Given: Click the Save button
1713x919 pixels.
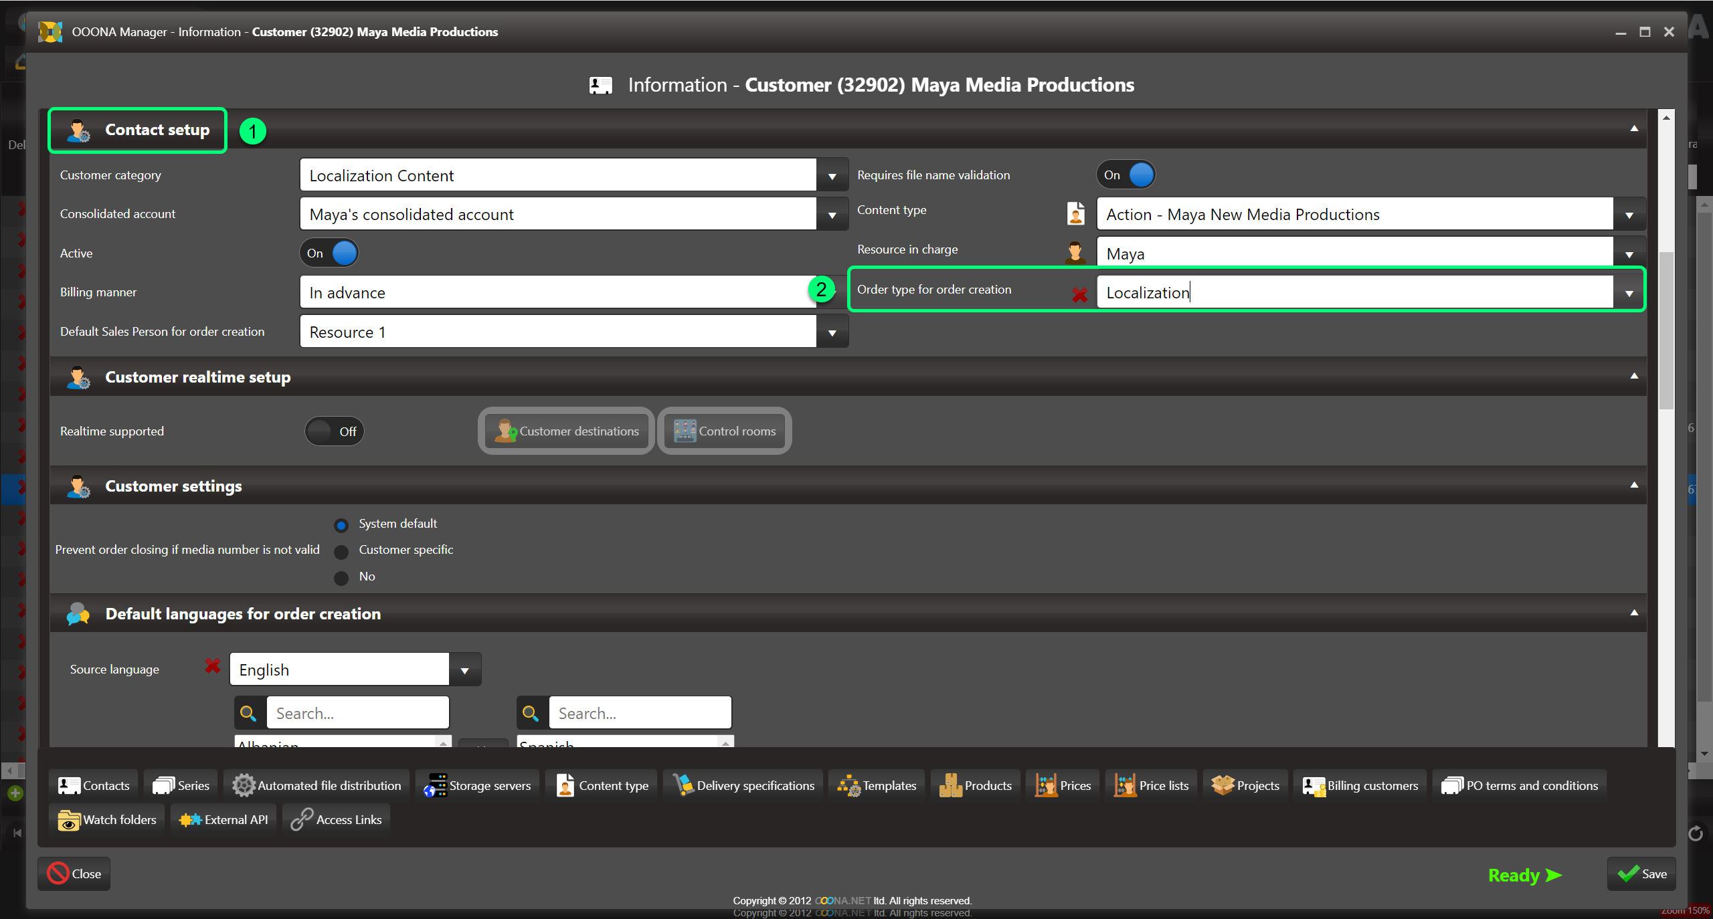Looking at the screenshot, I should click(x=1641, y=874).
